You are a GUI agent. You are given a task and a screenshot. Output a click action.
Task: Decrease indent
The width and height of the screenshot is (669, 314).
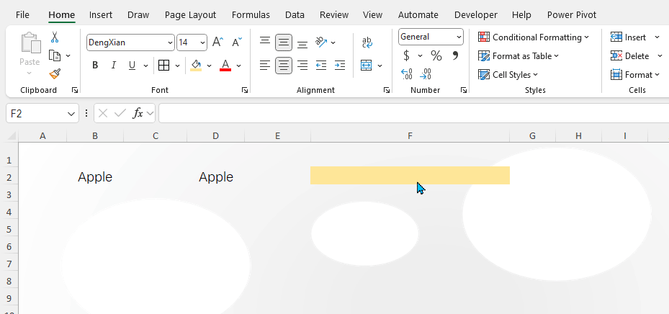(321, 66)
